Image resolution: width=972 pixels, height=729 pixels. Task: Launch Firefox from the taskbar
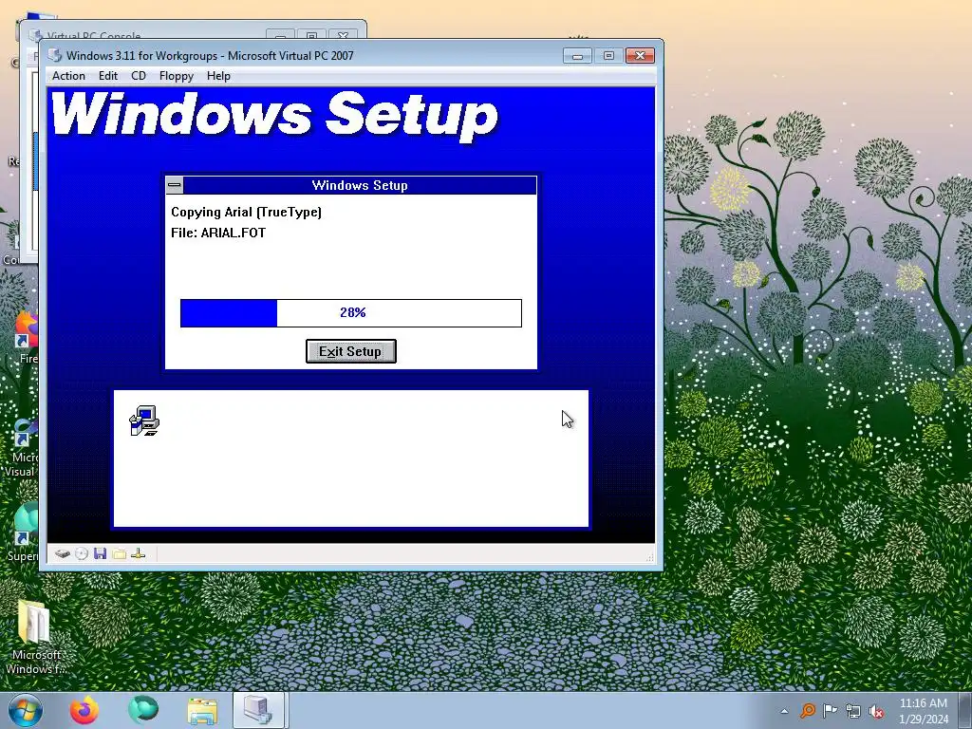(x=84, y=710)
